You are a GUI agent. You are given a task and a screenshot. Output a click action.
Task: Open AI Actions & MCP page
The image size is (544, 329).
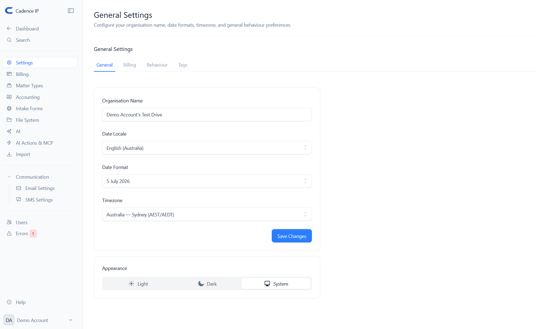pos(40,143)
